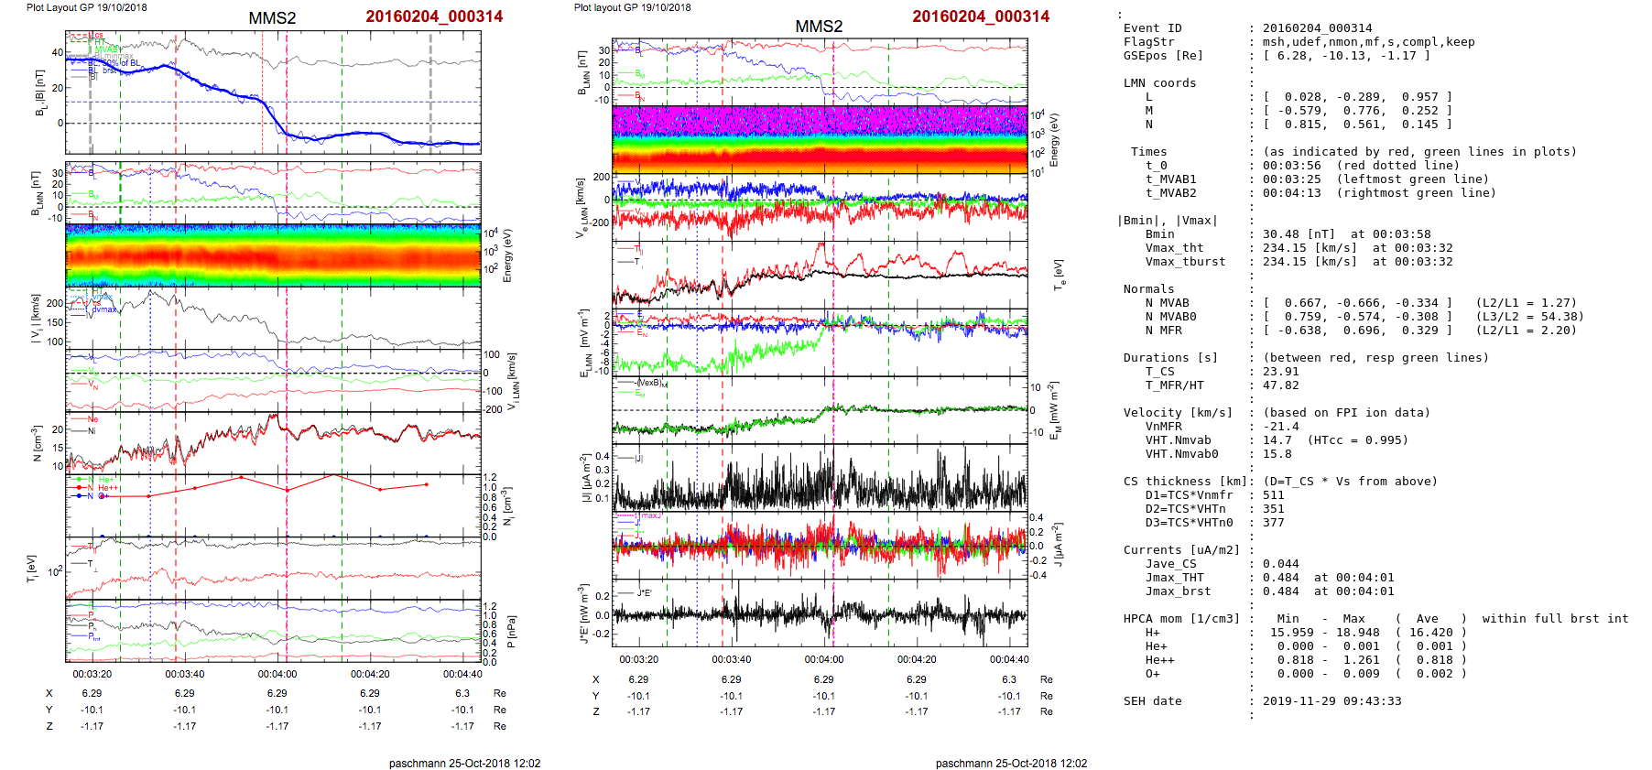This screenshot has width=1652, height=770.
Task: Click the MMS2 title above the left plot
Action: (272, 18)
